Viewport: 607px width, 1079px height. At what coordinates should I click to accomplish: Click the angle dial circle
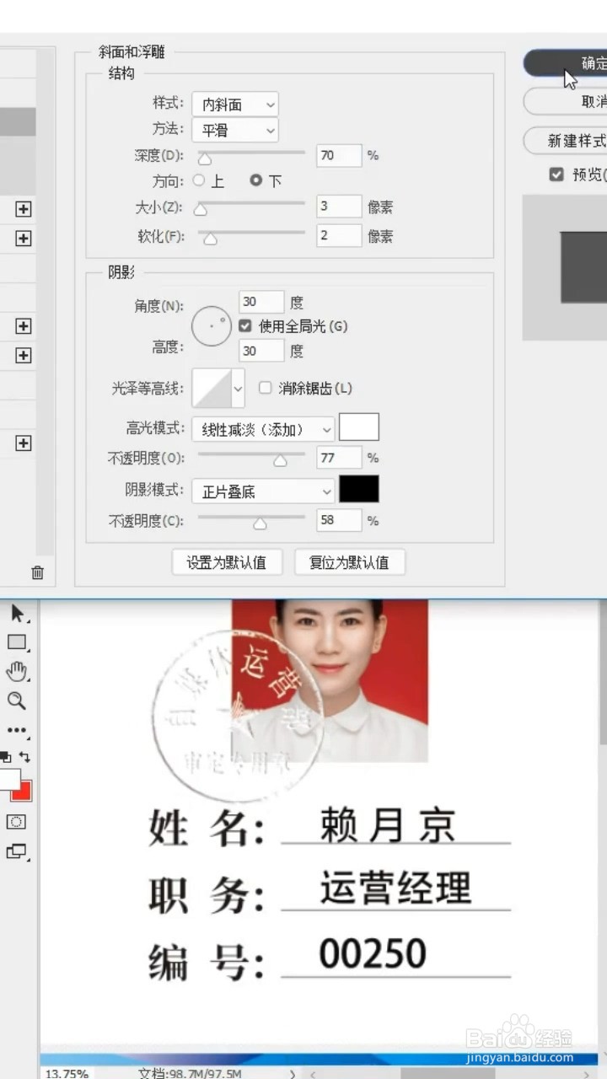pos(212,325)
